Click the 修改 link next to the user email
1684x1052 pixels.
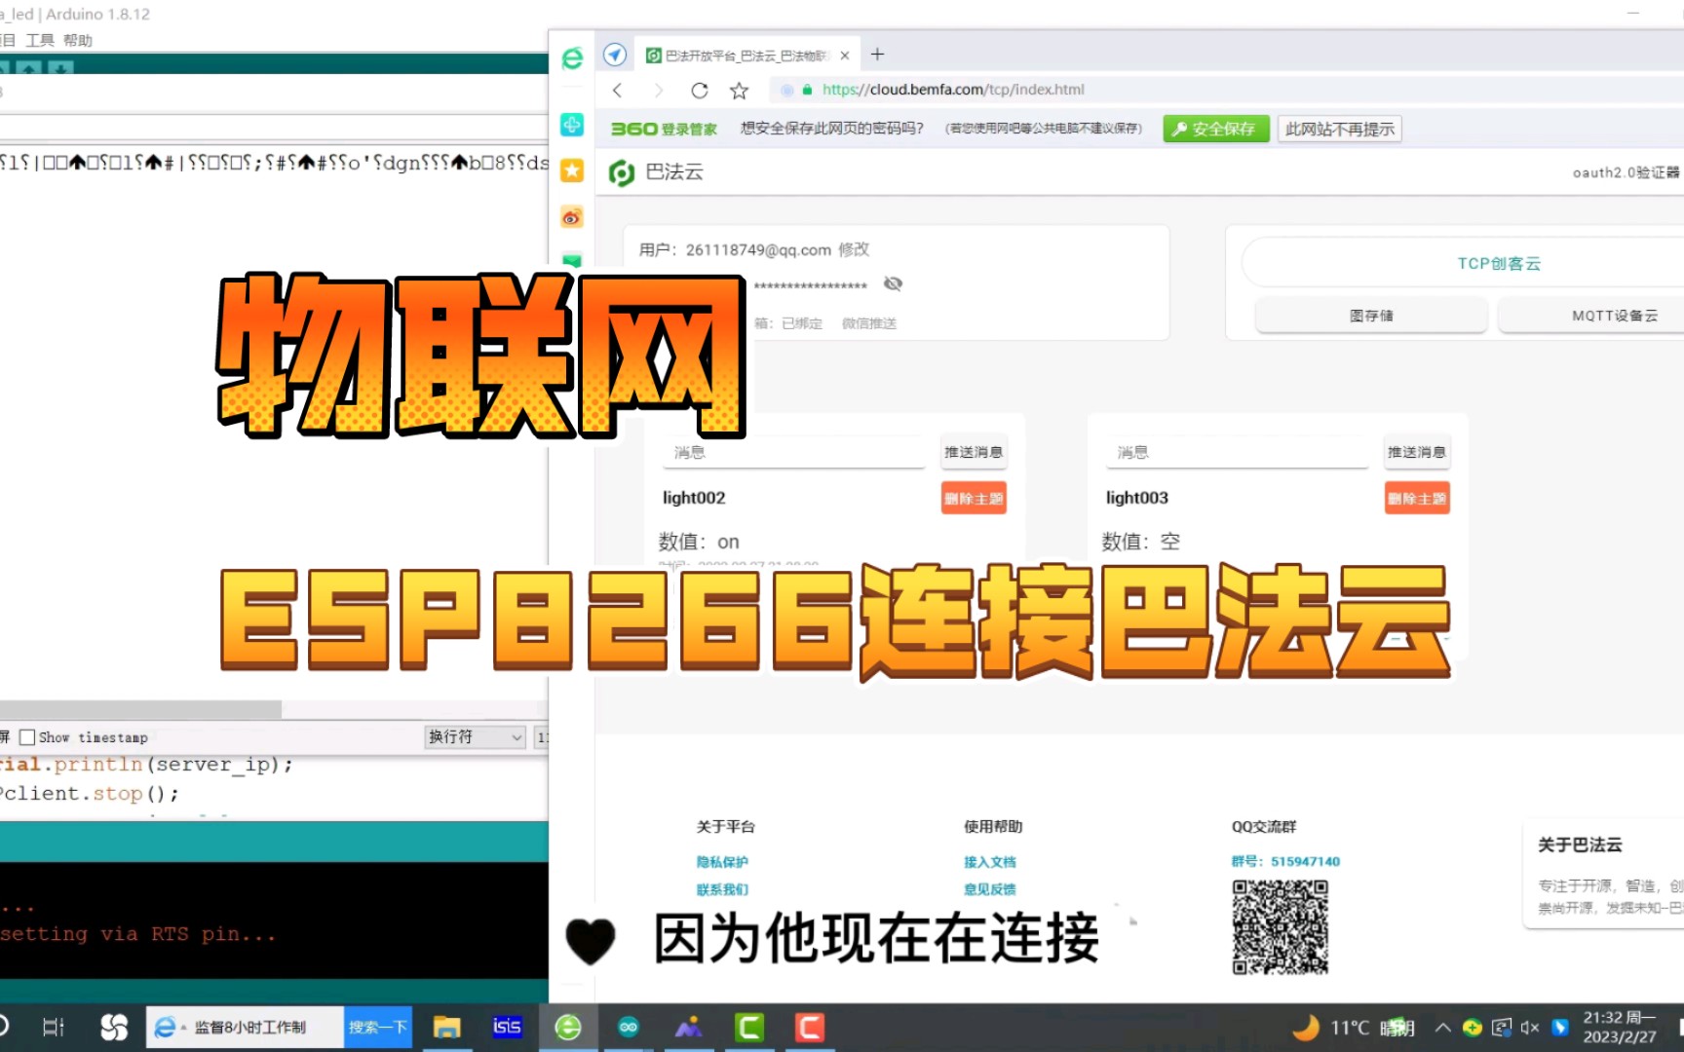(x=854, y=249)
